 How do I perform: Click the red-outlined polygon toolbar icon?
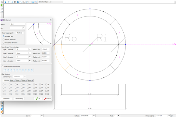coord(36,2)
